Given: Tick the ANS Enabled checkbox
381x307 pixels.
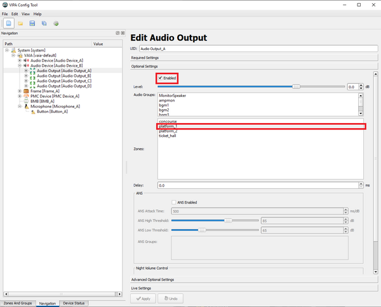Looking at the screenshot, I should 175,202.
